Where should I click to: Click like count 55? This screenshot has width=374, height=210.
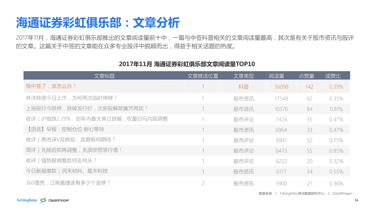309,151
